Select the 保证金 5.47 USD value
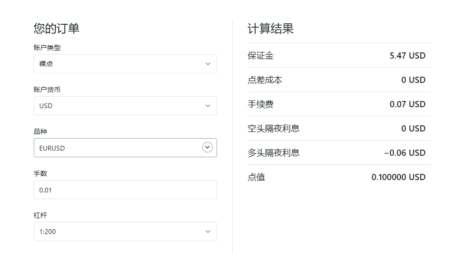 407,56
